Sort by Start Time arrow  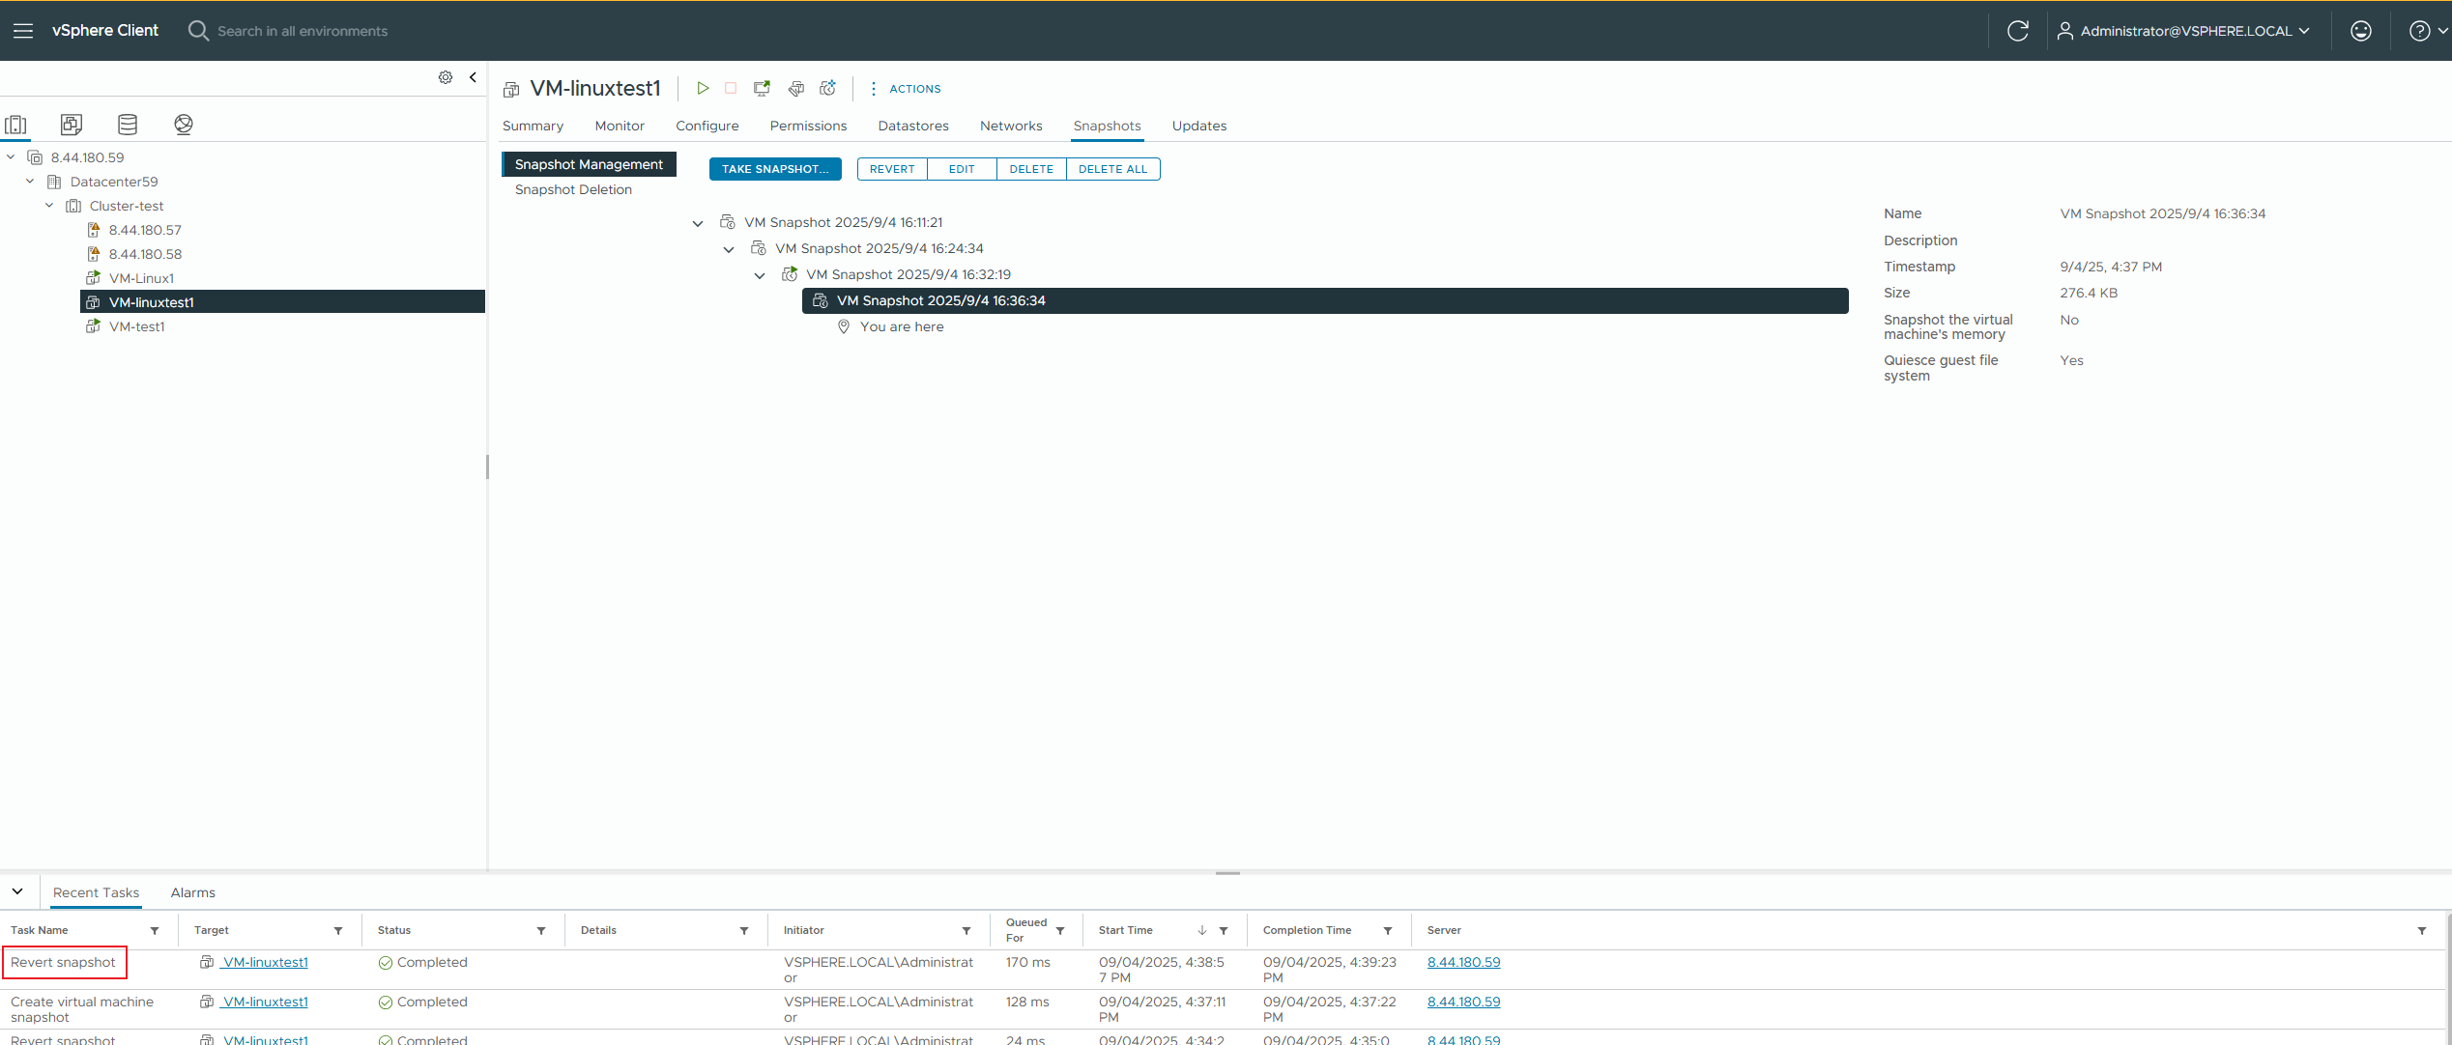coord(1202,930)
